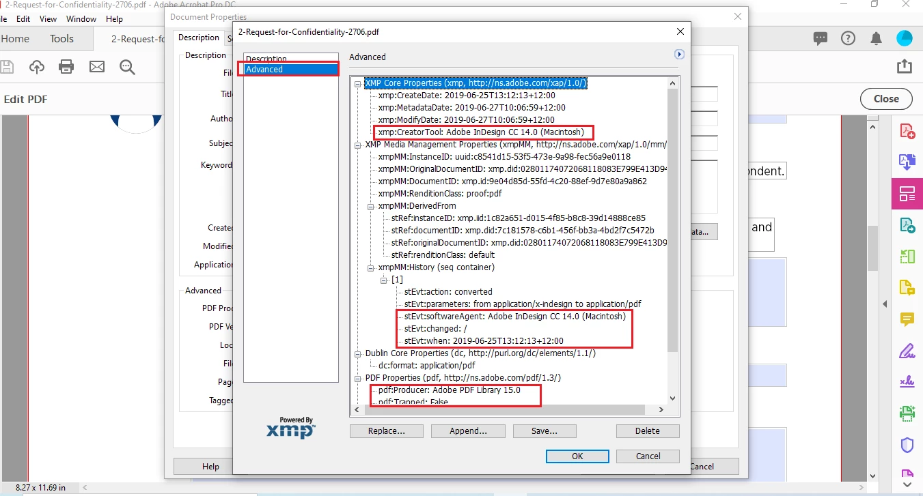This screenshot has height=496, width=923.
Task: Click the document's vertical scrollbar thumb
Action: pos(873,249)
